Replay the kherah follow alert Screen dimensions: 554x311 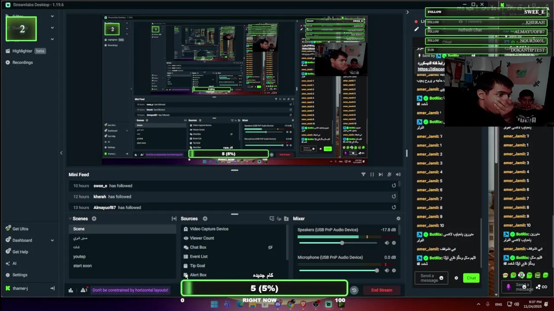click(x=394, y=197)
